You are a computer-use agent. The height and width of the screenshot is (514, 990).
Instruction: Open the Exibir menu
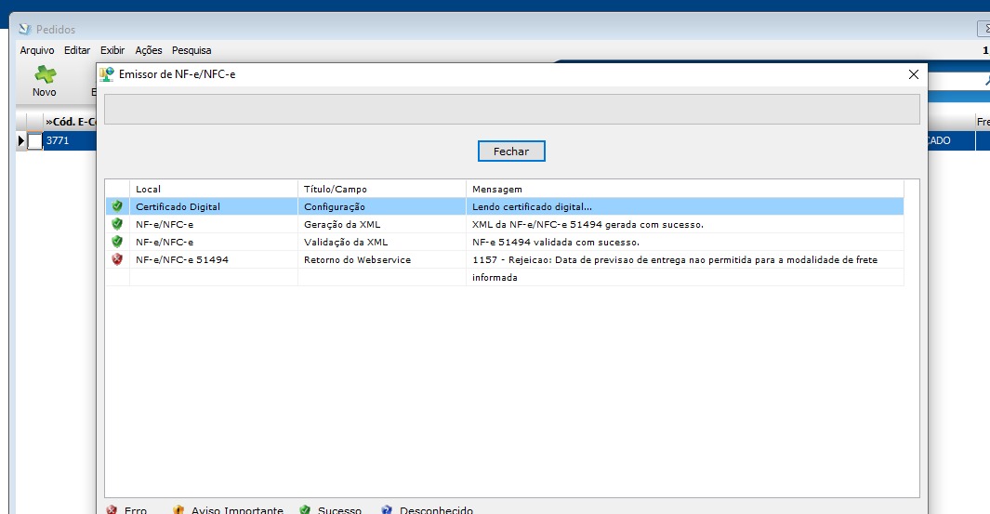point(112,50)
